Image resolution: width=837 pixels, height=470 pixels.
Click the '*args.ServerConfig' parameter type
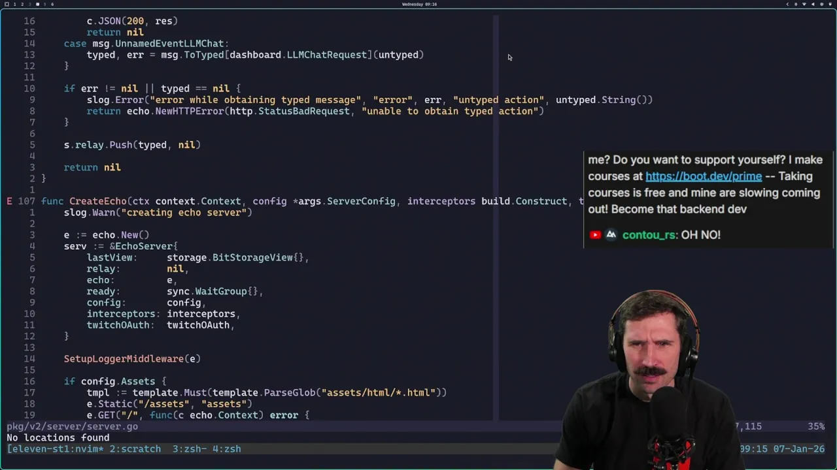[x=344, y=201]
